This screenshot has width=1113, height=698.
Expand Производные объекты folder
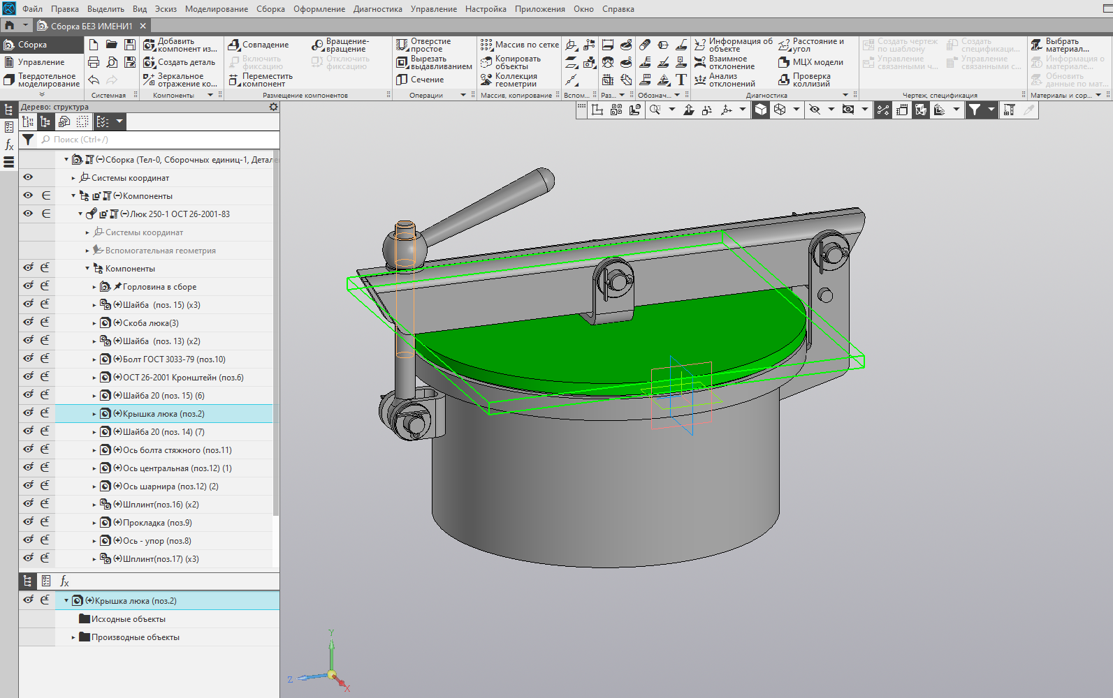(73, 637)
